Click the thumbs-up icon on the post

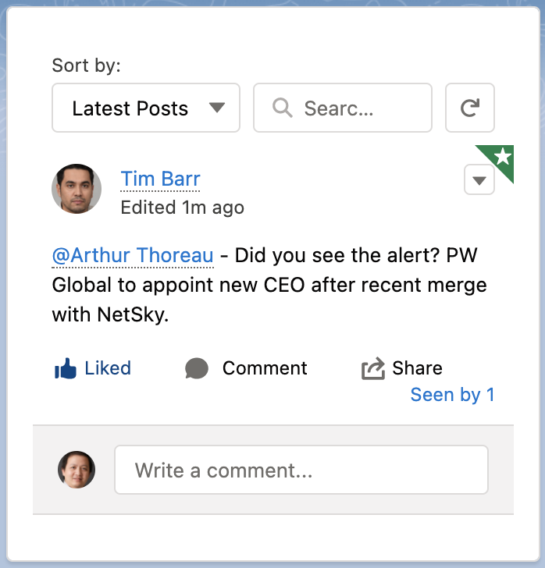coord(65,369)
